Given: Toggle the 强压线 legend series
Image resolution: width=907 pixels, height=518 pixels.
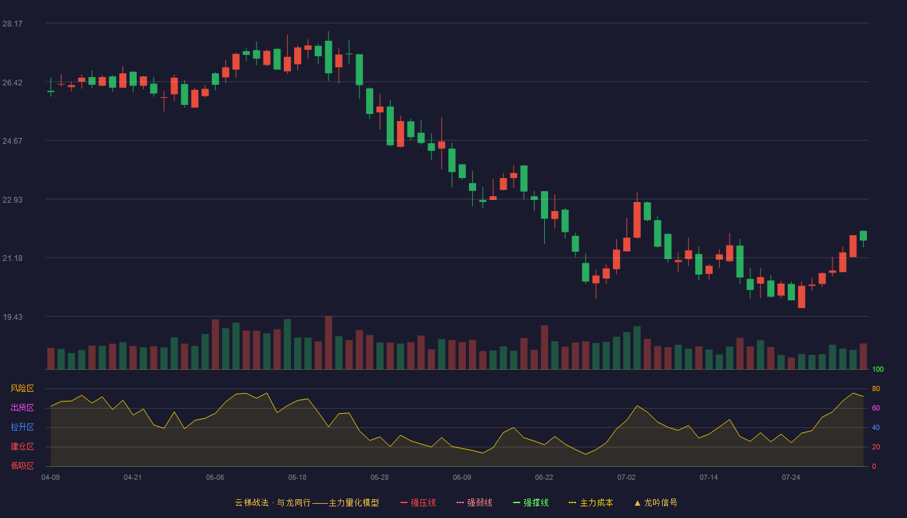Looking at the screenshot, I should pyautogui.click(x=418, y=502).
